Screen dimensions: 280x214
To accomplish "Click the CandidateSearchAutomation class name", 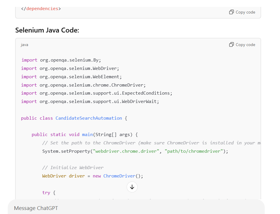I will (89, 118).
